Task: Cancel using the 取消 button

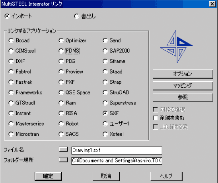Action: pyautogui.click(x=106, y=176)
